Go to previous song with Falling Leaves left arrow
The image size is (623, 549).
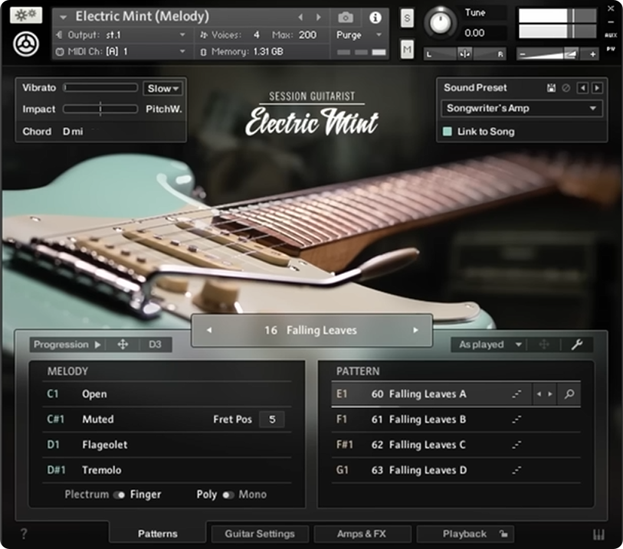pyautogui.click(x=209, y=330)
